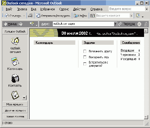Screen dimensions: 150x128
Task: Open the Tasks clipboard shortcut icon
Action: 15,95
